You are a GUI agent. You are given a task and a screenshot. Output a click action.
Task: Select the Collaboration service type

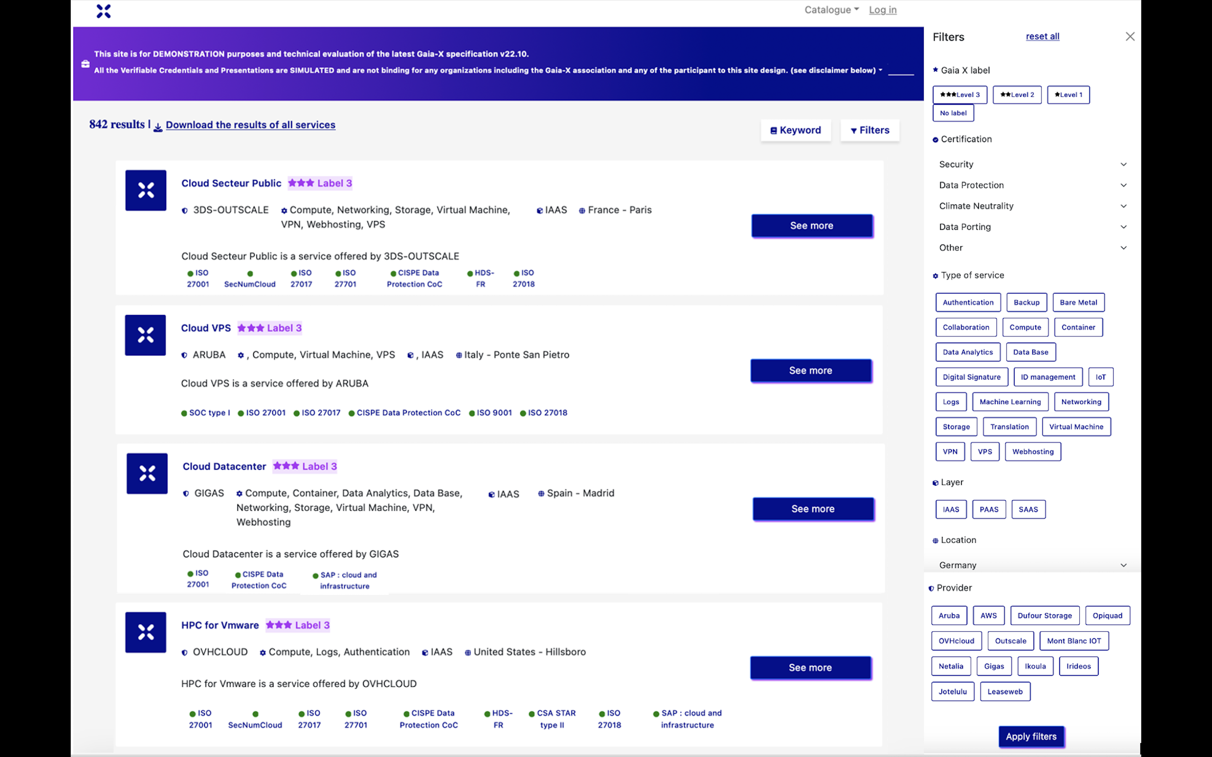[965, 328]
